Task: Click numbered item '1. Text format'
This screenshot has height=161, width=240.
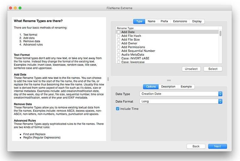Action: 28,35
